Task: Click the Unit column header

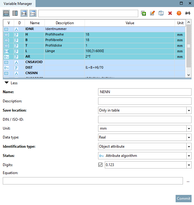Action: 180,23
